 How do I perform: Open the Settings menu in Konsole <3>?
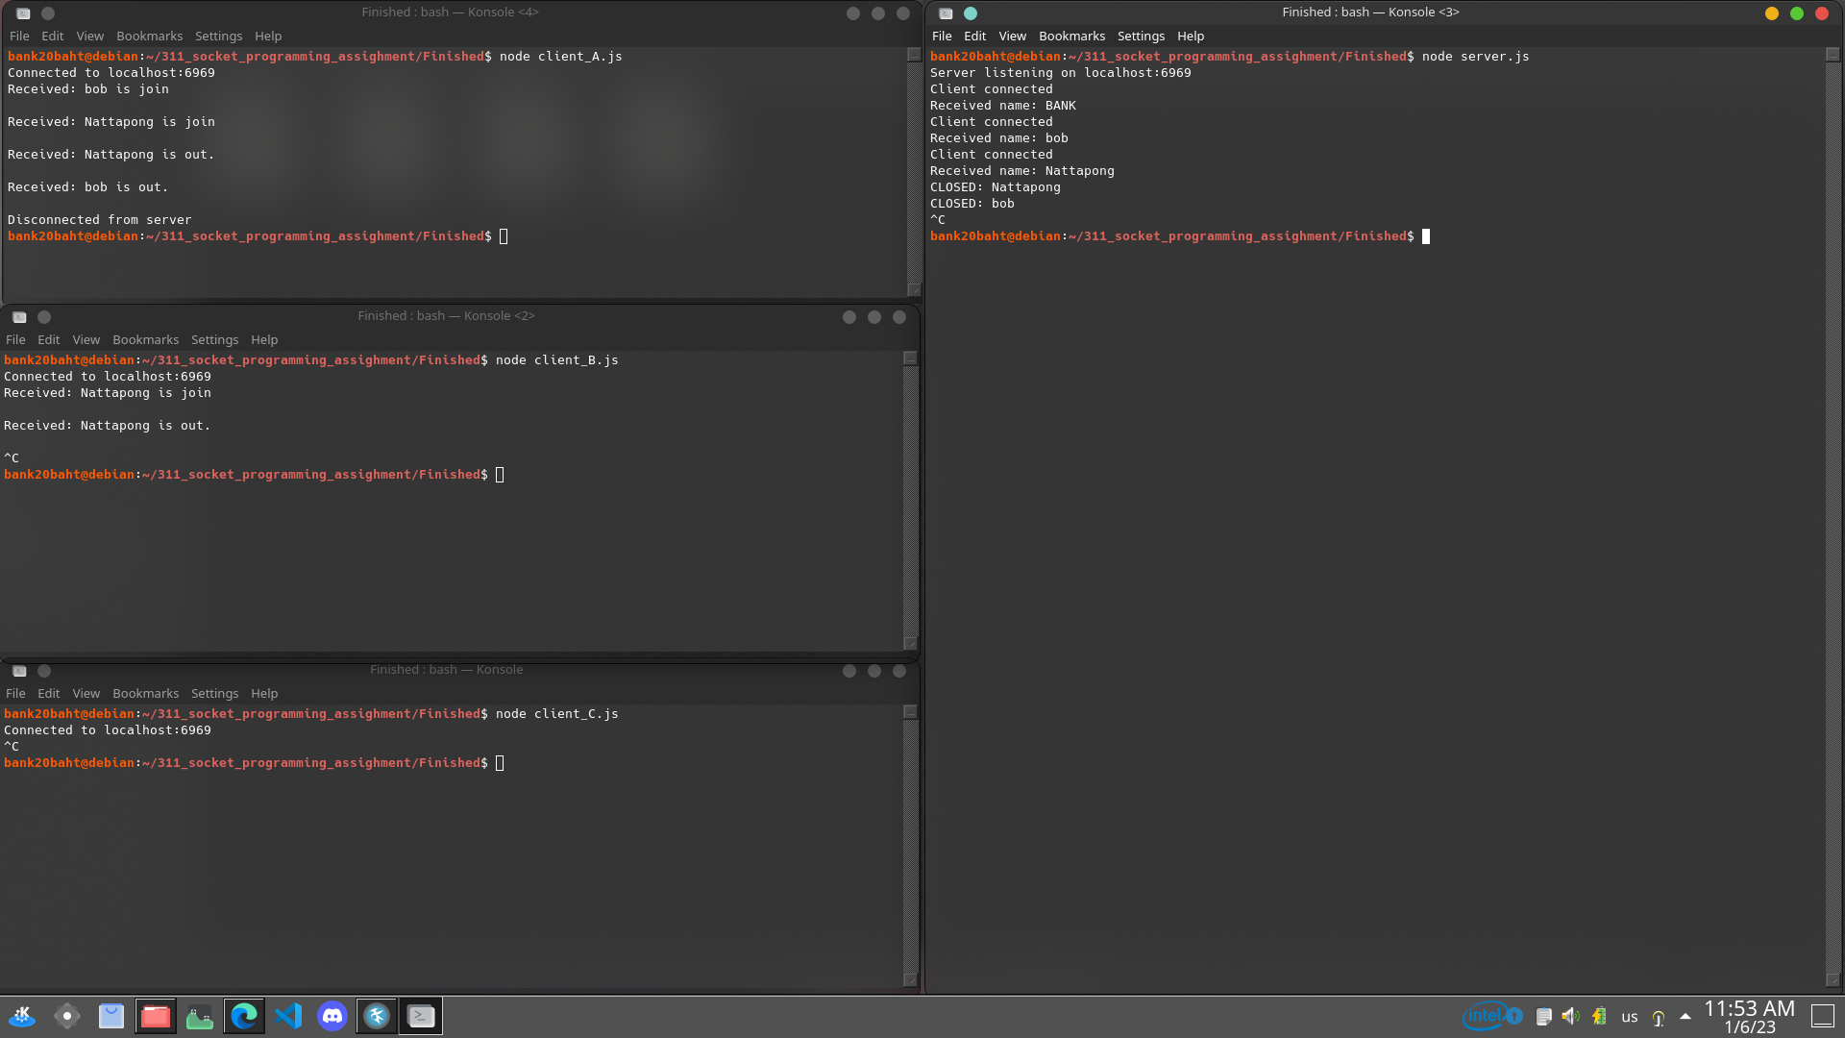coord(1141,36)
